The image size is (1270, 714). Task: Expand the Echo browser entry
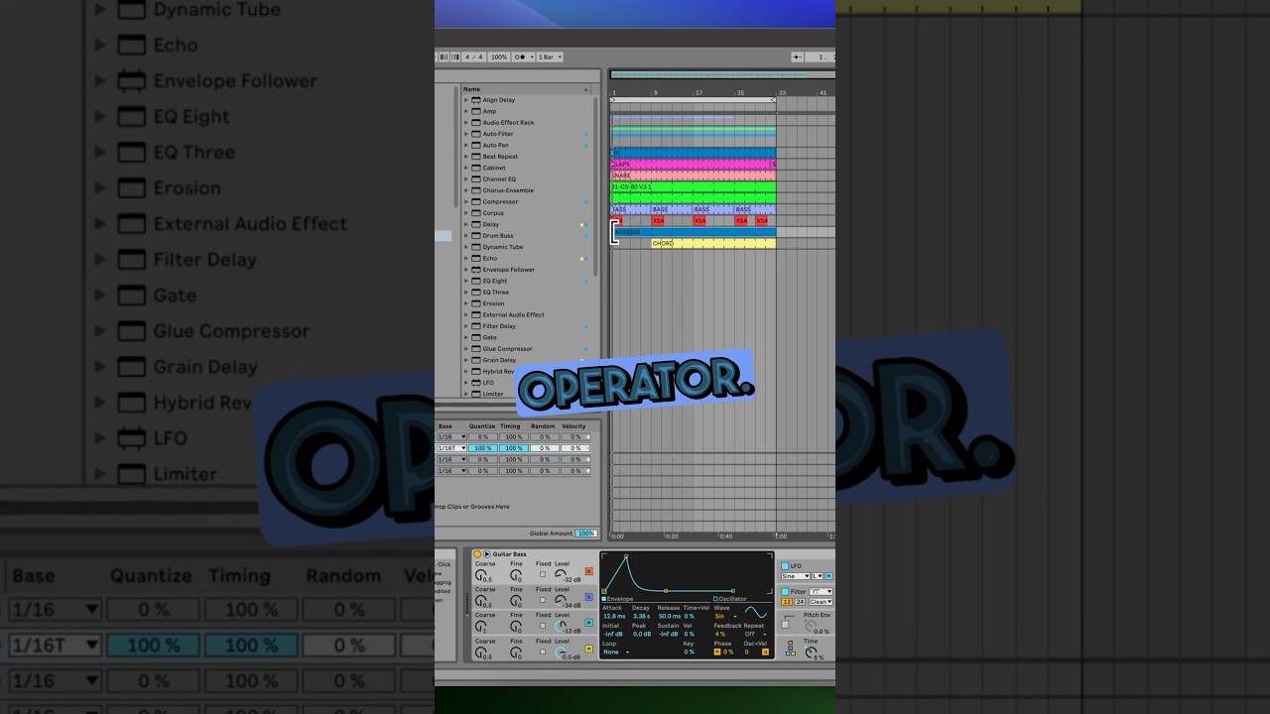pyautogui.click(x=466, y=259)
